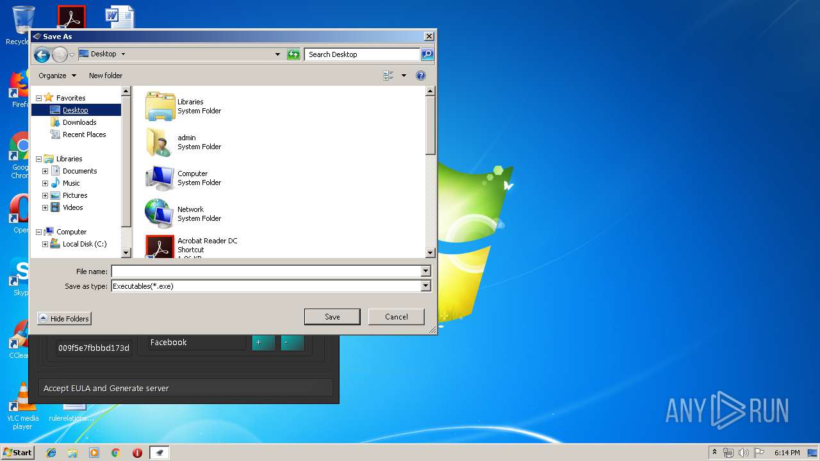The width and height of the screenshot is (820, 461).
Task: Select Music in the navigation tree
Action: click(71, 183)
